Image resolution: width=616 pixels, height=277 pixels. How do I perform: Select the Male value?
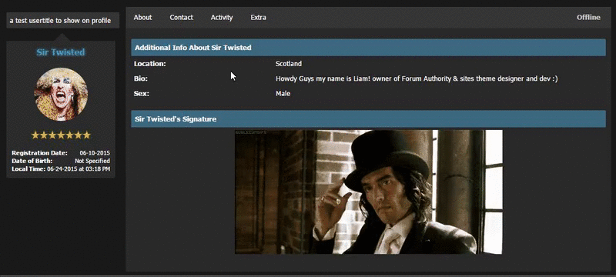tap(283, 94)
